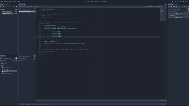Click the FileSystem Search files field
The image size is (189, 106).
pos(7,60)
